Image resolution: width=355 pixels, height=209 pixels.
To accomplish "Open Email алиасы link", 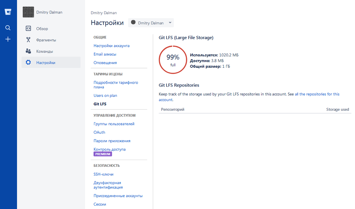I will tap(105, 54).
